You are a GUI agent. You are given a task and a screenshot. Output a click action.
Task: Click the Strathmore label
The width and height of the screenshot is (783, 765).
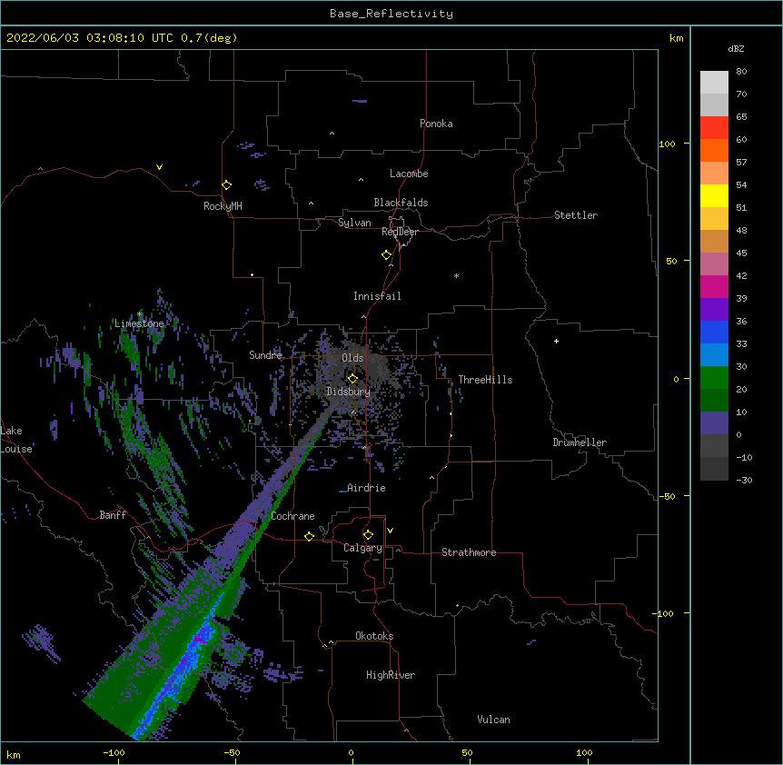click(x=469, y=552)
